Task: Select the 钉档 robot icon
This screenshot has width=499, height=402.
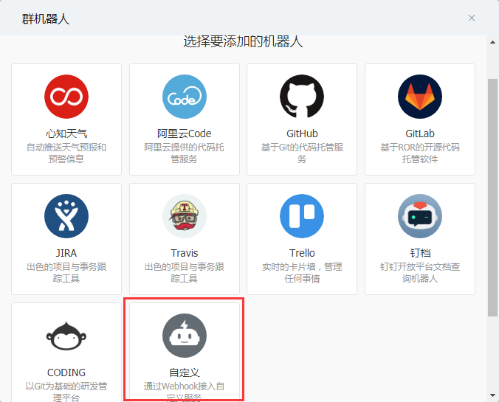Action: point(420,216)
